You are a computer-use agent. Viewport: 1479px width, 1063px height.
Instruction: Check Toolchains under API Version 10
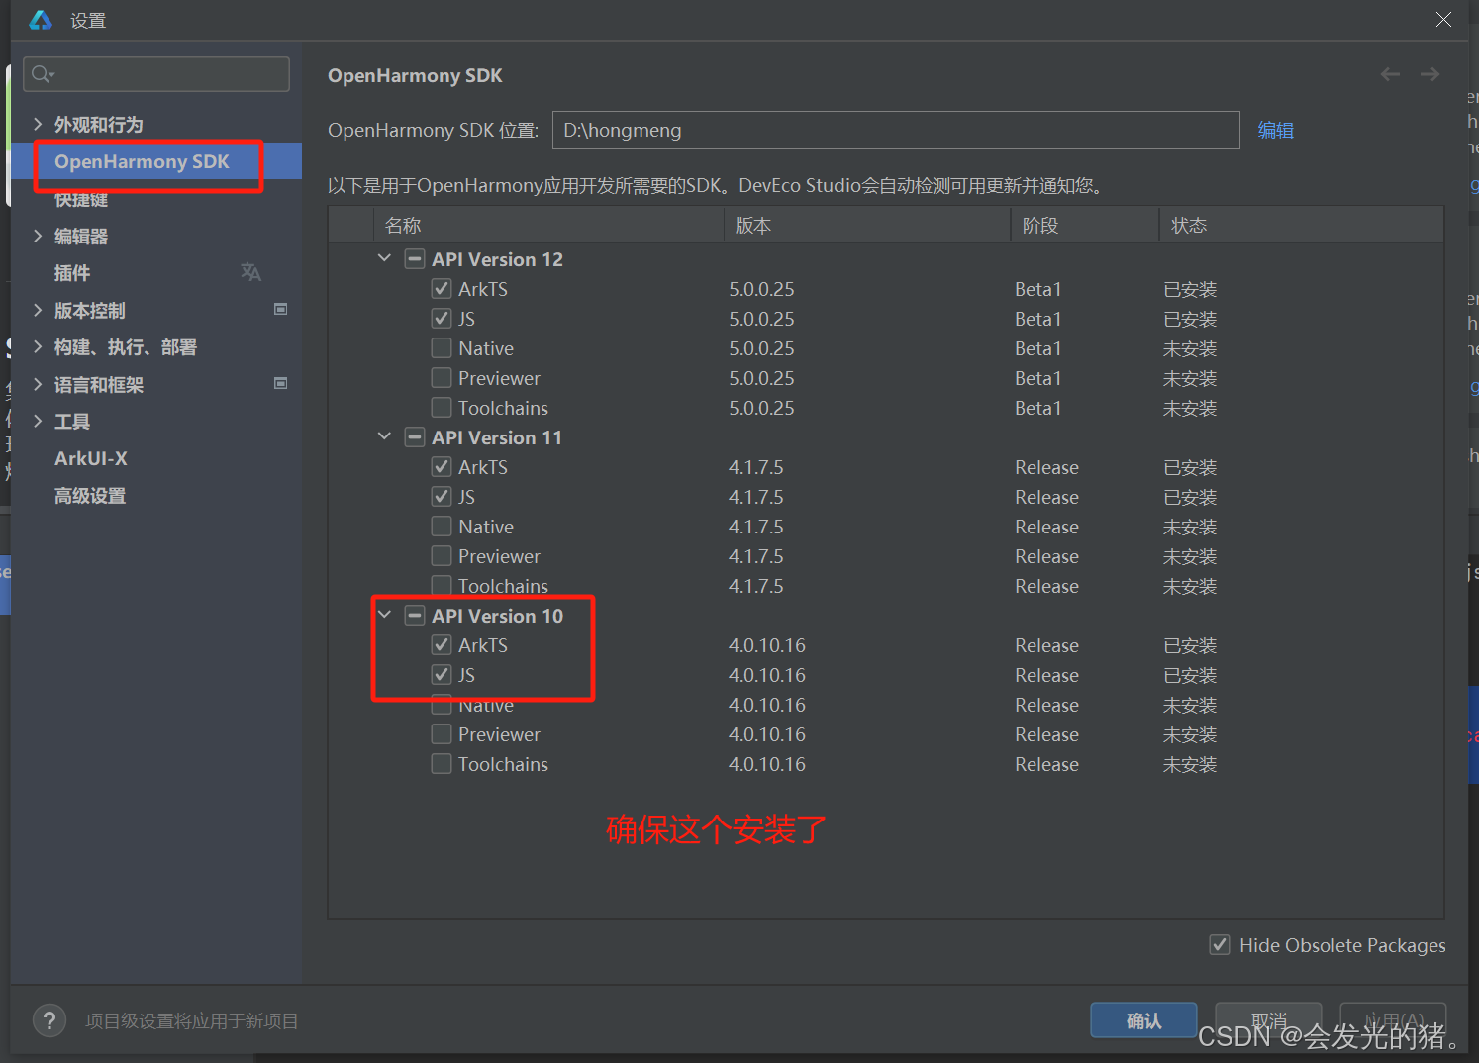442,763
